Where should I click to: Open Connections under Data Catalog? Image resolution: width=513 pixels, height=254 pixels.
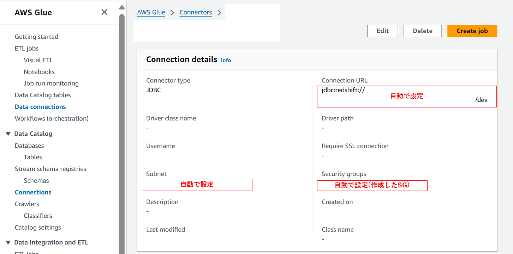coord(33,192)
